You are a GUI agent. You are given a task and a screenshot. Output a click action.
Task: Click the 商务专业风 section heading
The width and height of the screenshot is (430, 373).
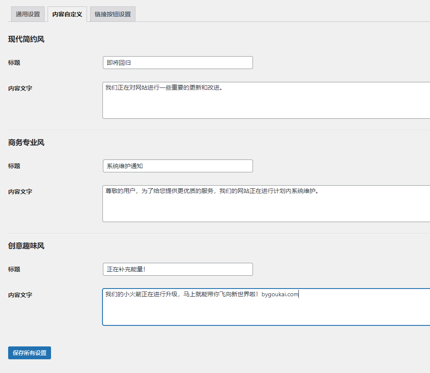point(26,143)
